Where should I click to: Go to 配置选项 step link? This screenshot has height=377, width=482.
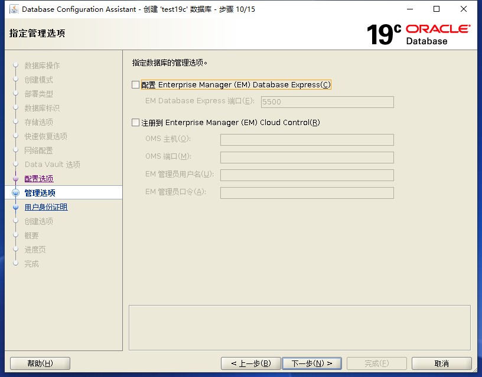tap(39, 179)
